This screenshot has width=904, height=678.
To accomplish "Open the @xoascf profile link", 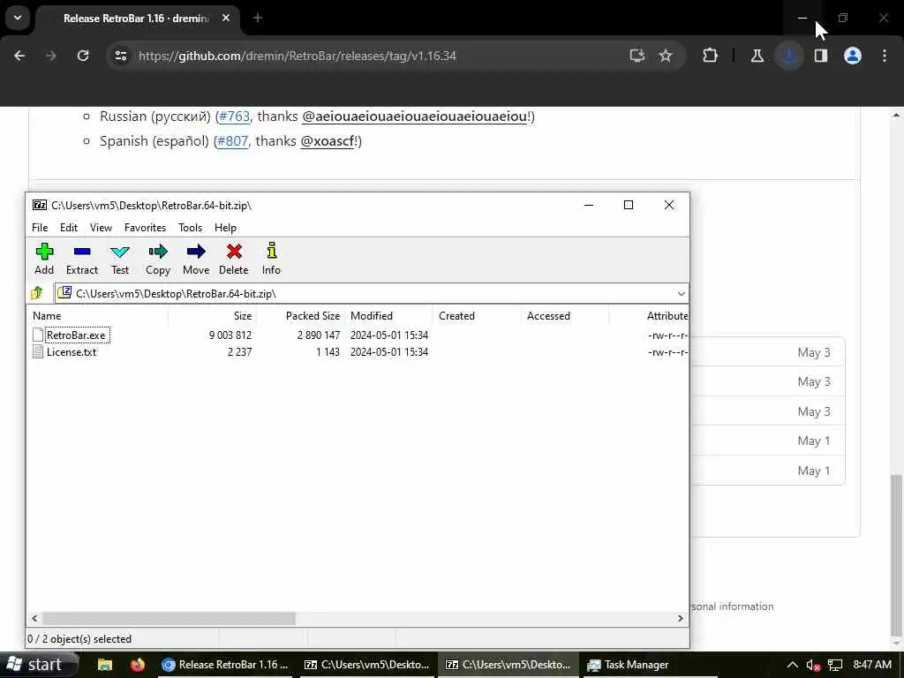I will click(x=327, y=141).
